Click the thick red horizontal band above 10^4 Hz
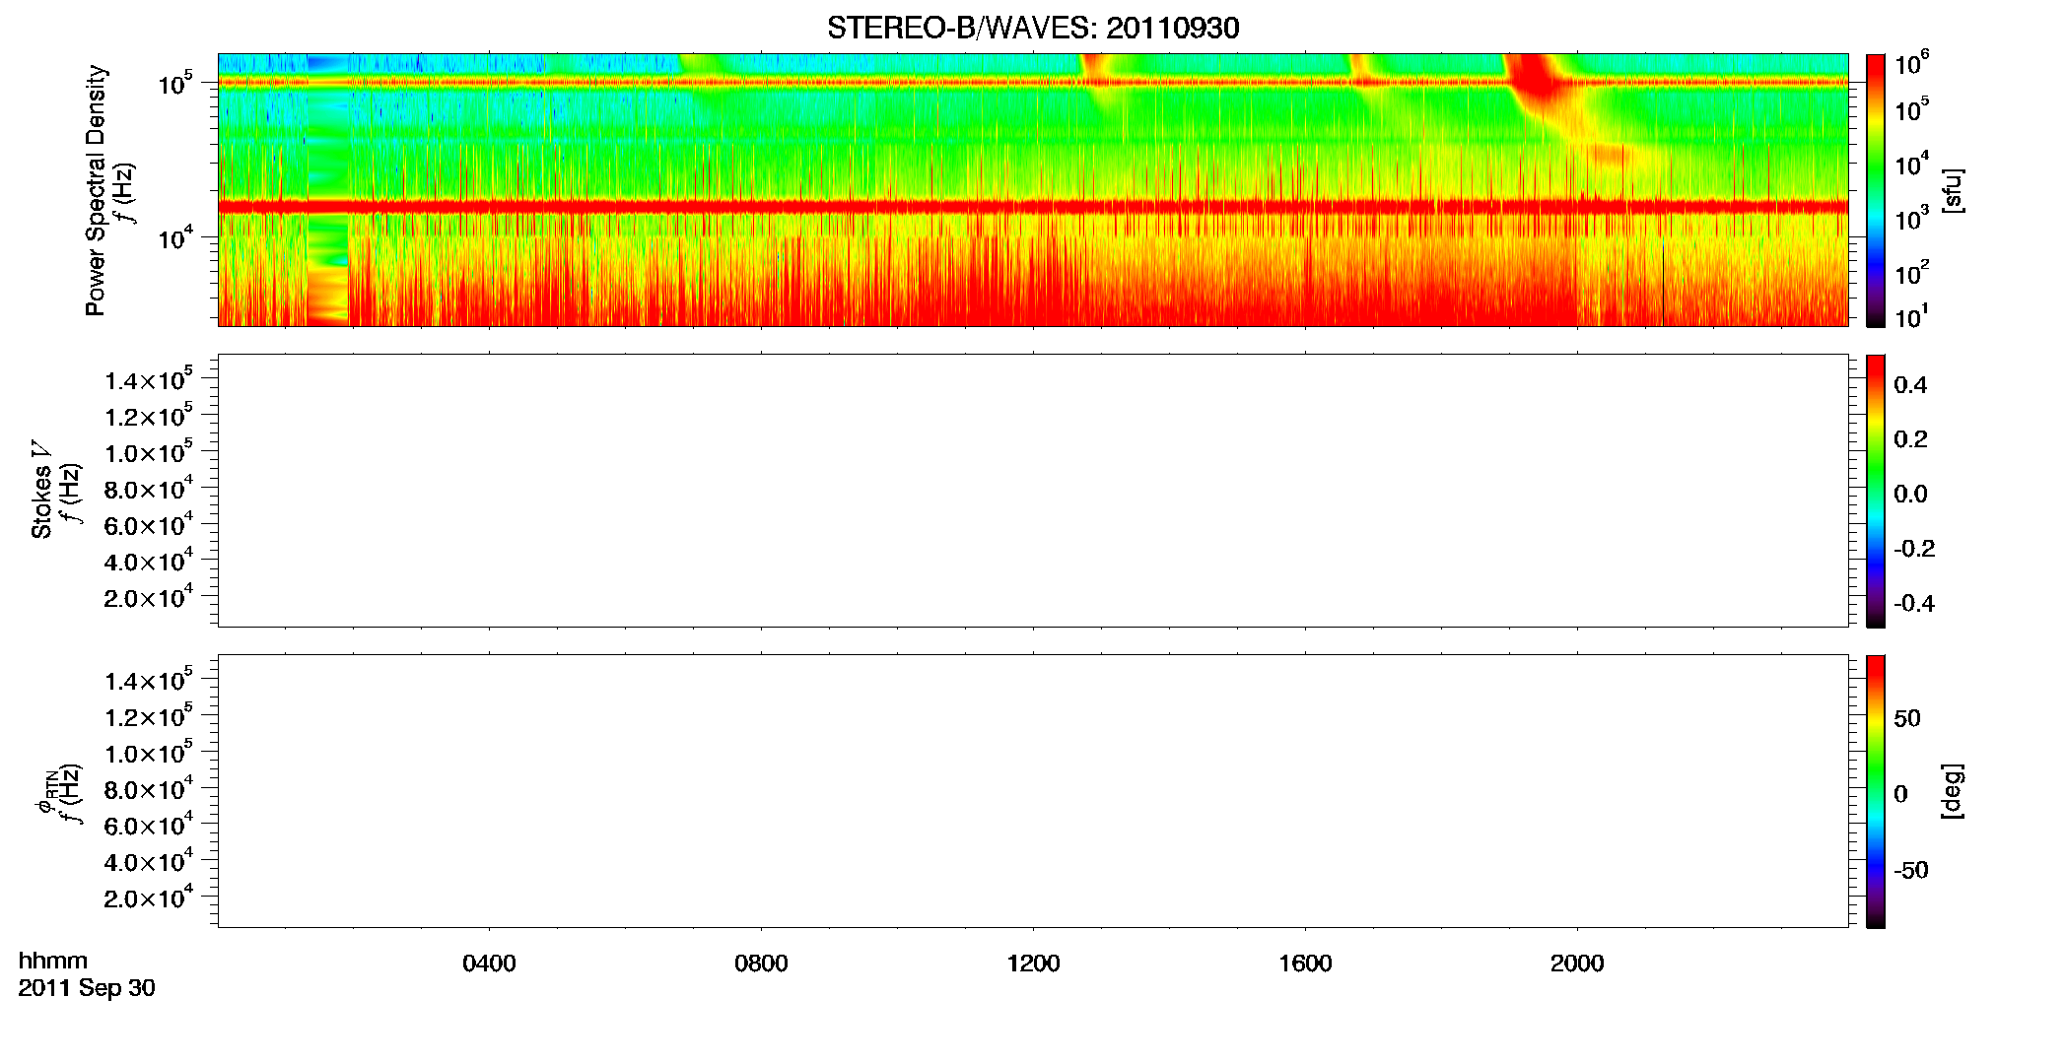2066x1064 pixels. coord(1033,206)
